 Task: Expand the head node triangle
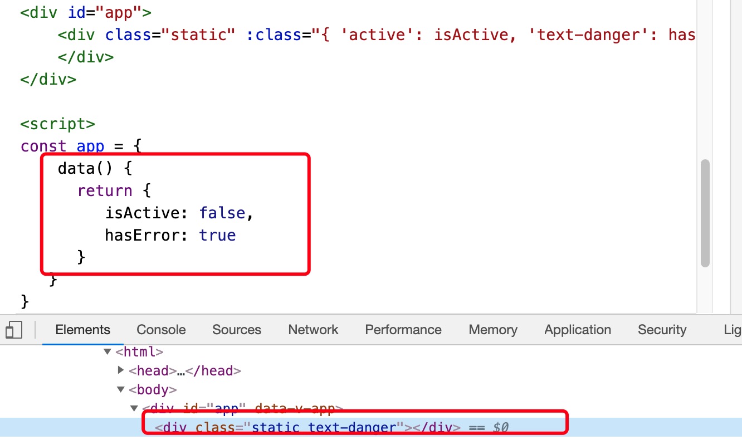click(121, 370)
